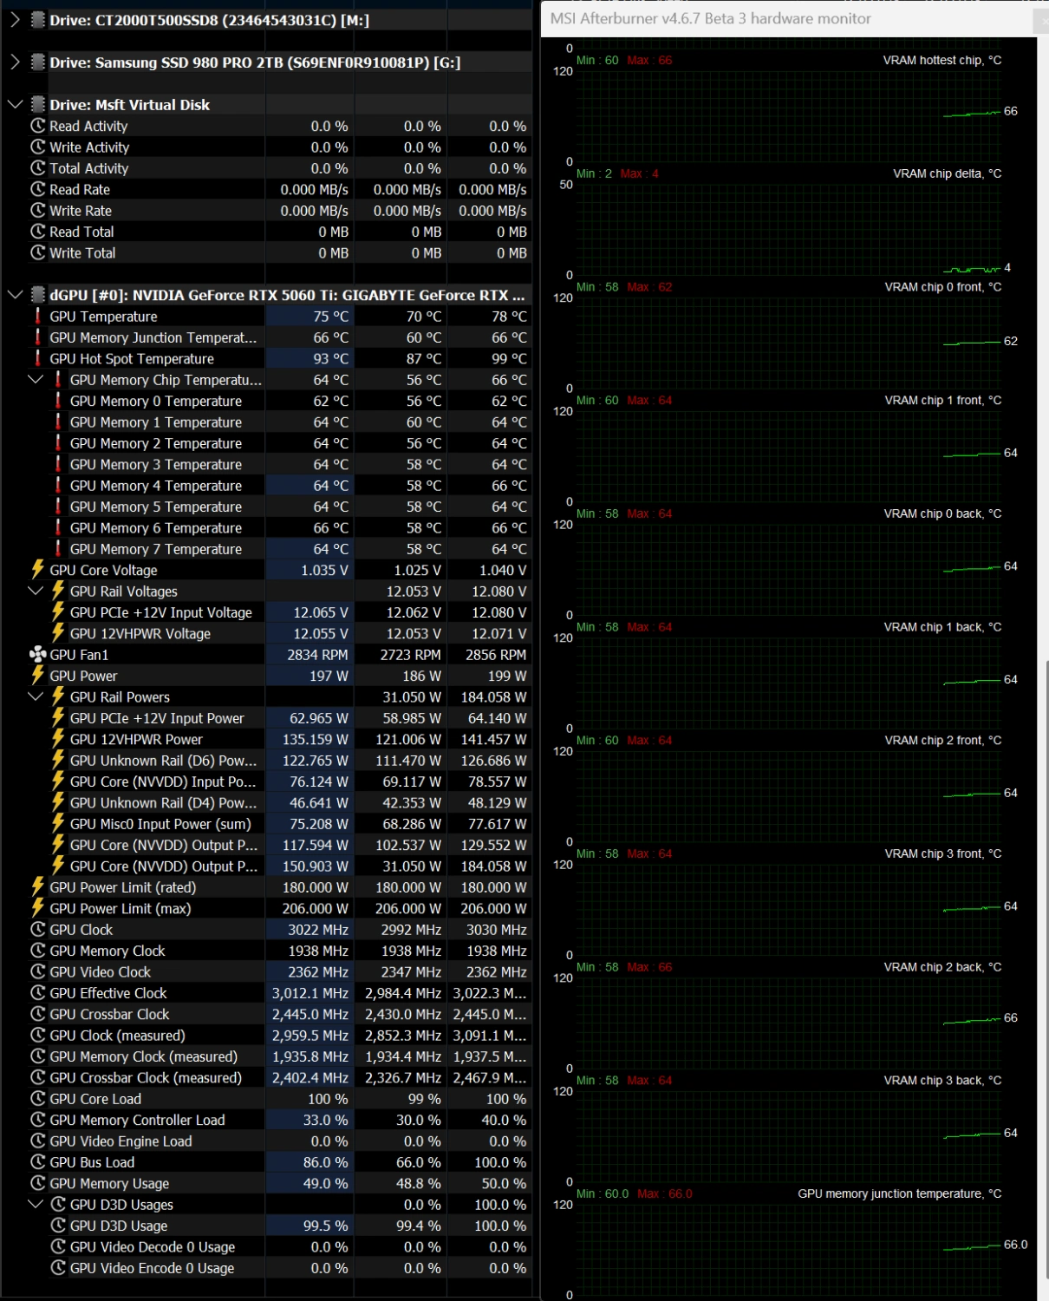Click the lightning icon for GPU 12VHPWR Power
The width and height of the screenshot is (1049, 1301).
(x=58, y=739)
